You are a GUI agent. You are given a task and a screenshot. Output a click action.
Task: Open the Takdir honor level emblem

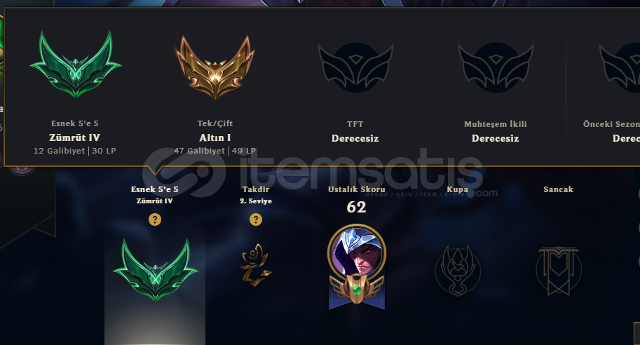point(256,265)
